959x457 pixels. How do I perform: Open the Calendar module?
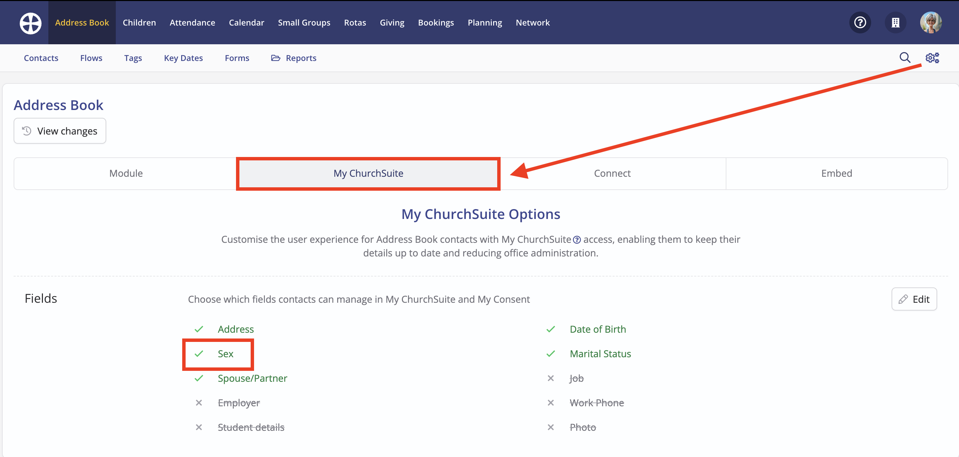pyautogui.click(x=247, y=23)
